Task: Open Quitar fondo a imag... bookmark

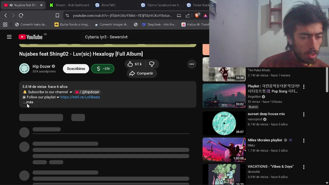Action: pyautogui.click(x=72, y=24)
